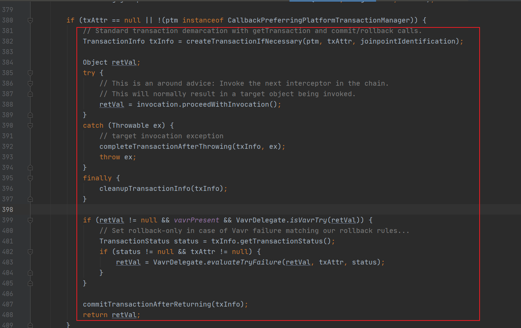521x328 pixels.
Task: Fold the inner status check at line 402
Action: click(30, 252)
